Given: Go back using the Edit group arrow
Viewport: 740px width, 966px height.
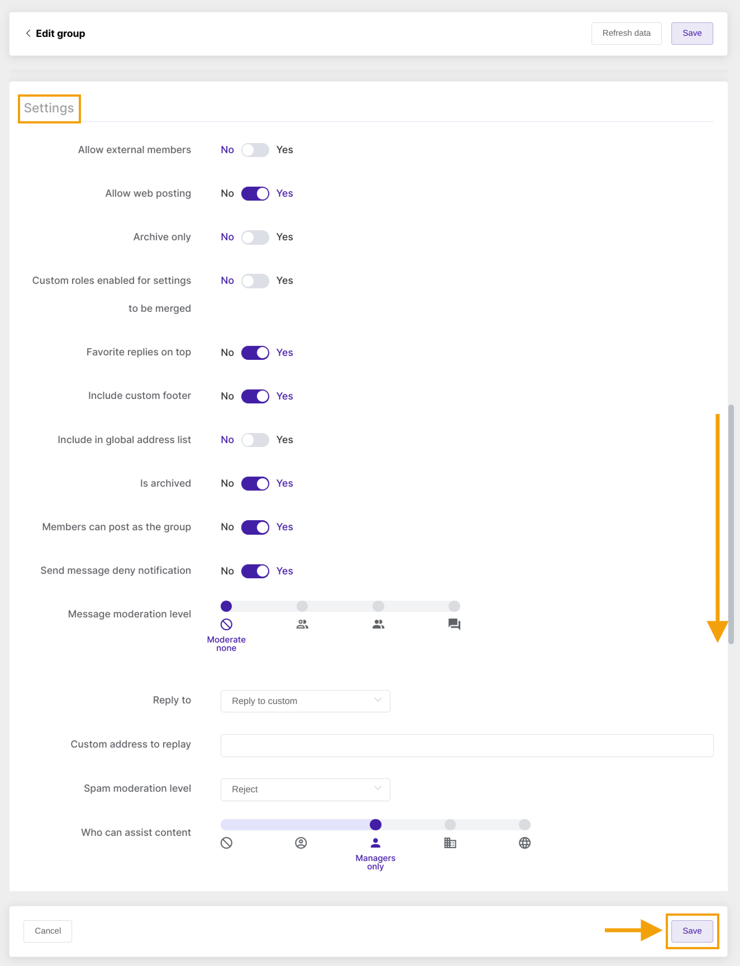Looking at the screenshot, I should 27,33.
